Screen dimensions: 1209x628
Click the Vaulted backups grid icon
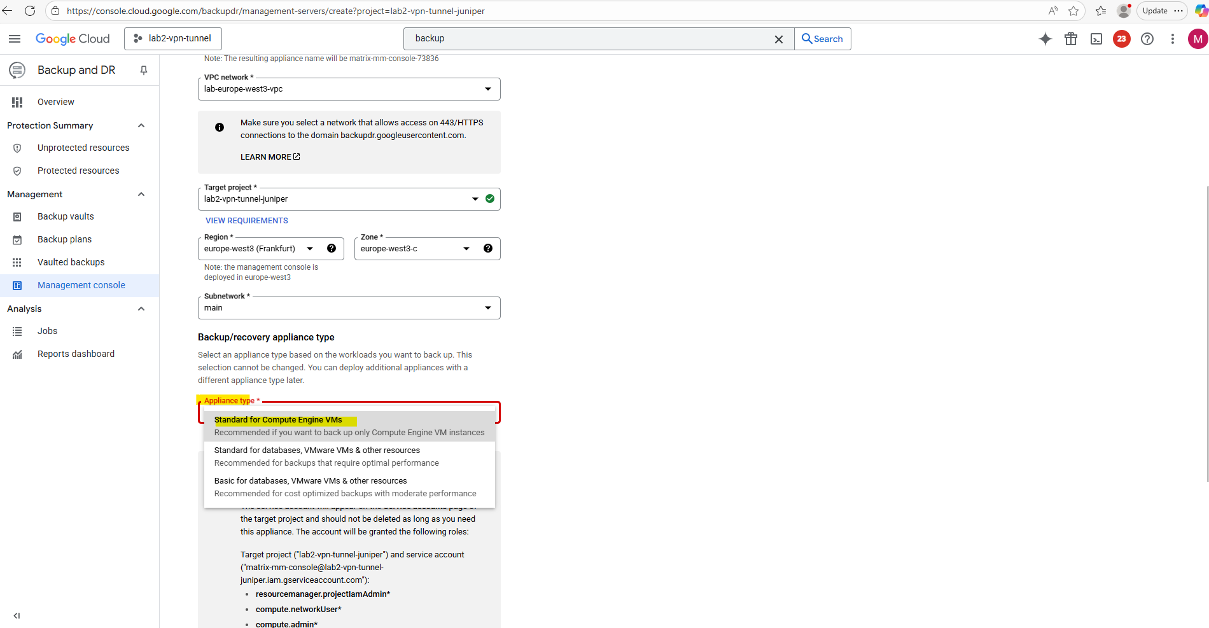17,262
